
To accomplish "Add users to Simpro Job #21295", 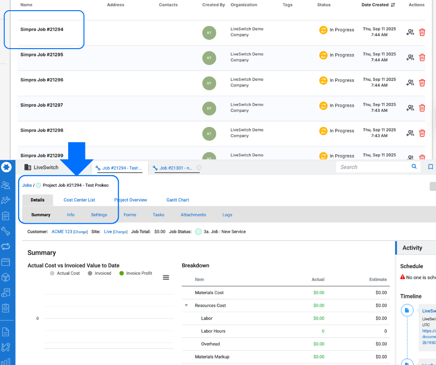I will coord(410,57).
